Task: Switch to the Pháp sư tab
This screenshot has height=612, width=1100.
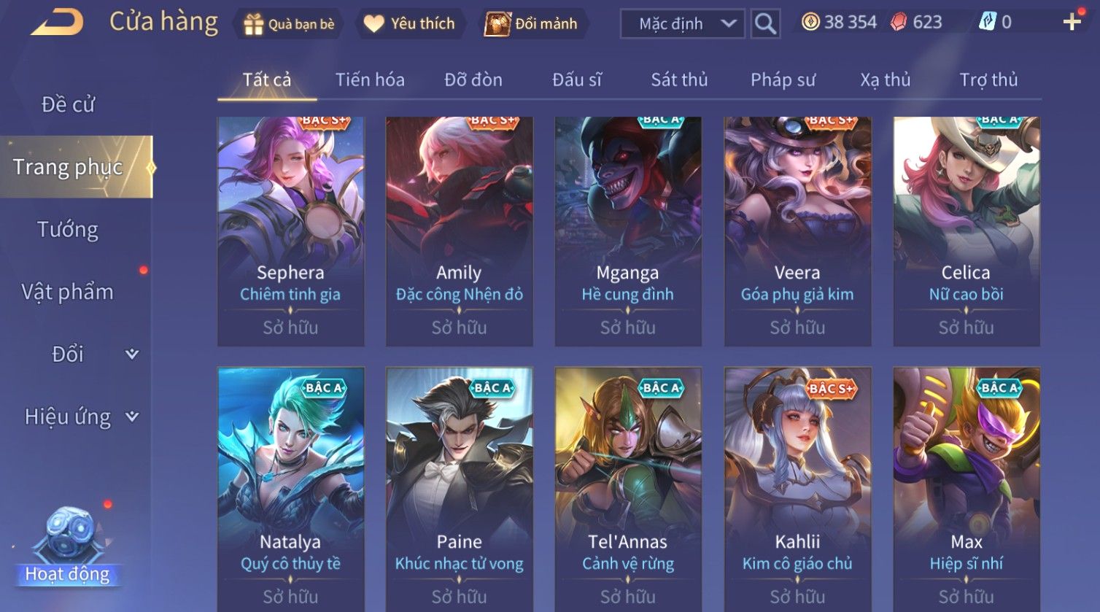Action: [x=783, y=80]
